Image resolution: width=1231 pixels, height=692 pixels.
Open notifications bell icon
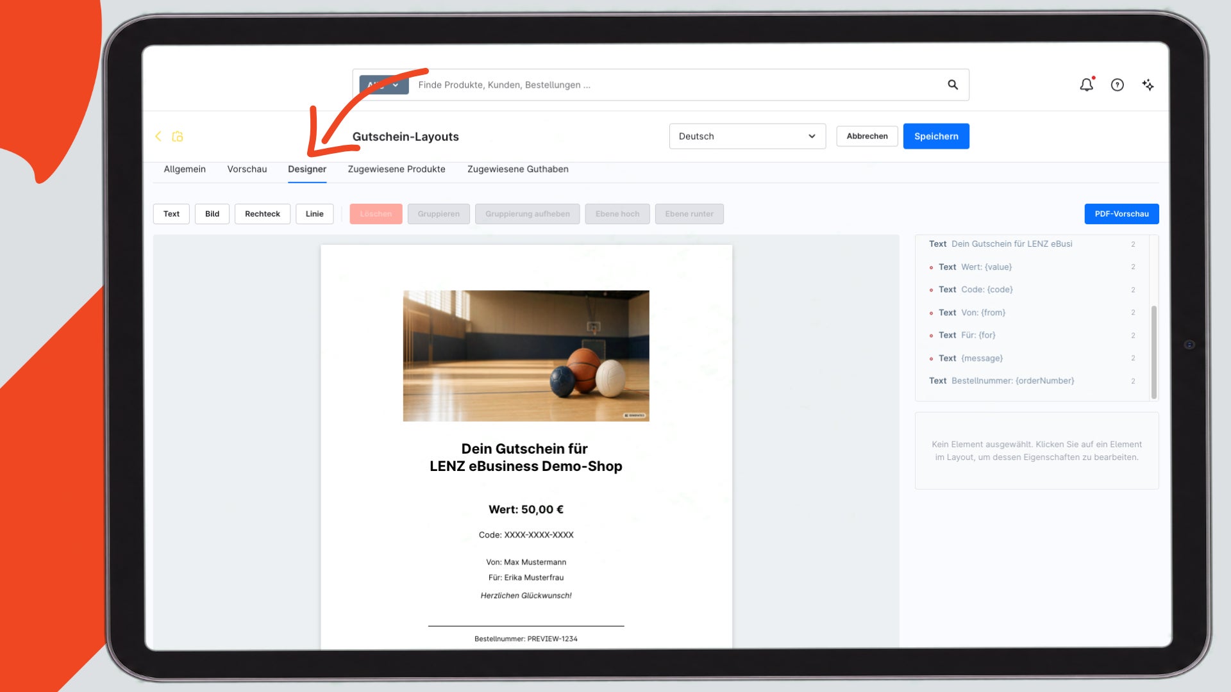1087,85
